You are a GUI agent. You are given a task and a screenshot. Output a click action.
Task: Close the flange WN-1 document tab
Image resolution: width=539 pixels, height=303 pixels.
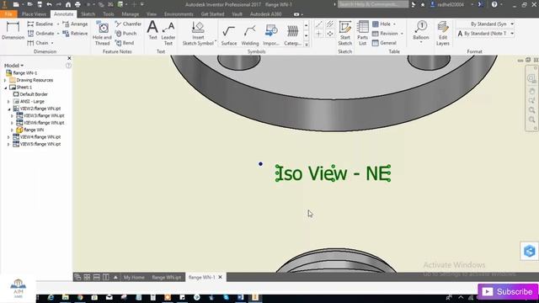[221, 277]
